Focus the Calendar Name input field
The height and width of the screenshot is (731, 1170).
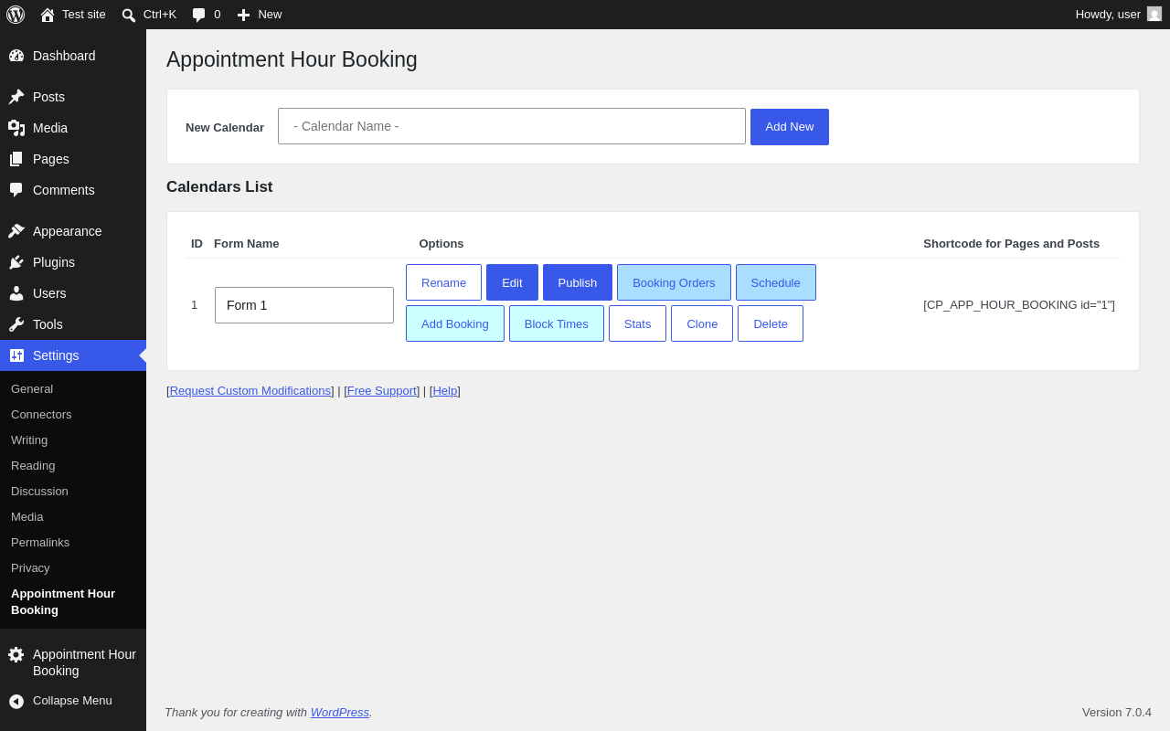tap(512, 126)
